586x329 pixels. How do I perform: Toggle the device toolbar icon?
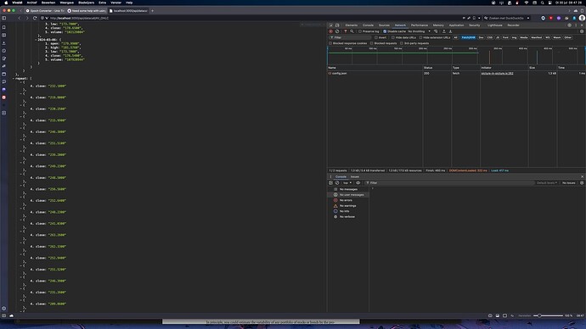pyautogui.click(x=337, y=25)
